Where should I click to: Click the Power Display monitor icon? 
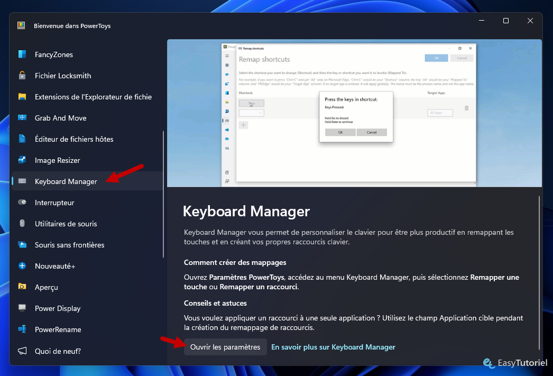(22, 308)
